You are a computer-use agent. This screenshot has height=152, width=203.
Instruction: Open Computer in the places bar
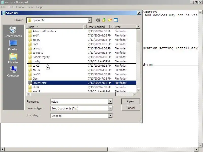[x=13, y=71]
